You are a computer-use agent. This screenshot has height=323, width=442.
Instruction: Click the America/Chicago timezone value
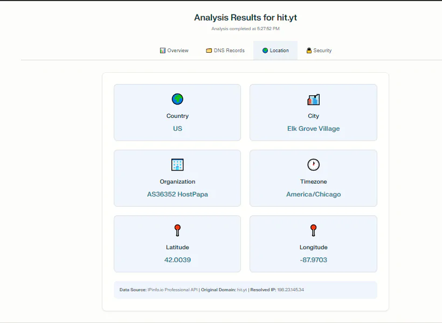click(x=313, y=194)
